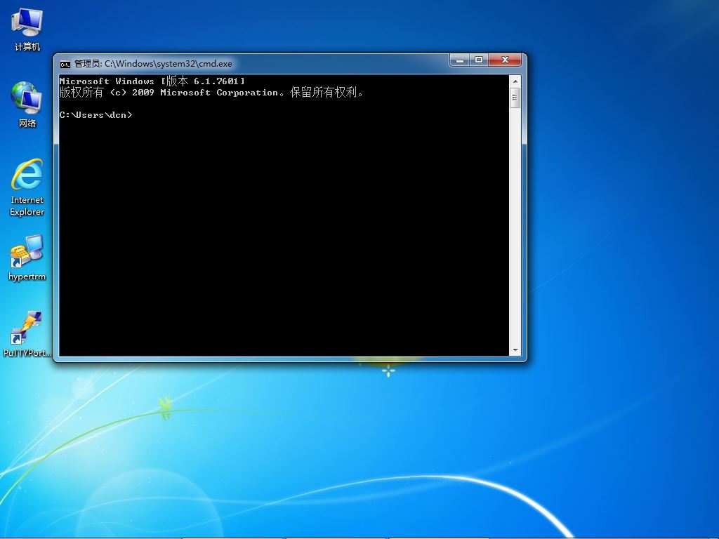The image size is (719, 539).
Task: Close the cmd.exe window
Action: [x=505, y=60]
